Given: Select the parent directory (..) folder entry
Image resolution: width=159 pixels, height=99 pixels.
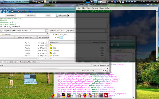Looking at the screenshot, I should 52,45.
